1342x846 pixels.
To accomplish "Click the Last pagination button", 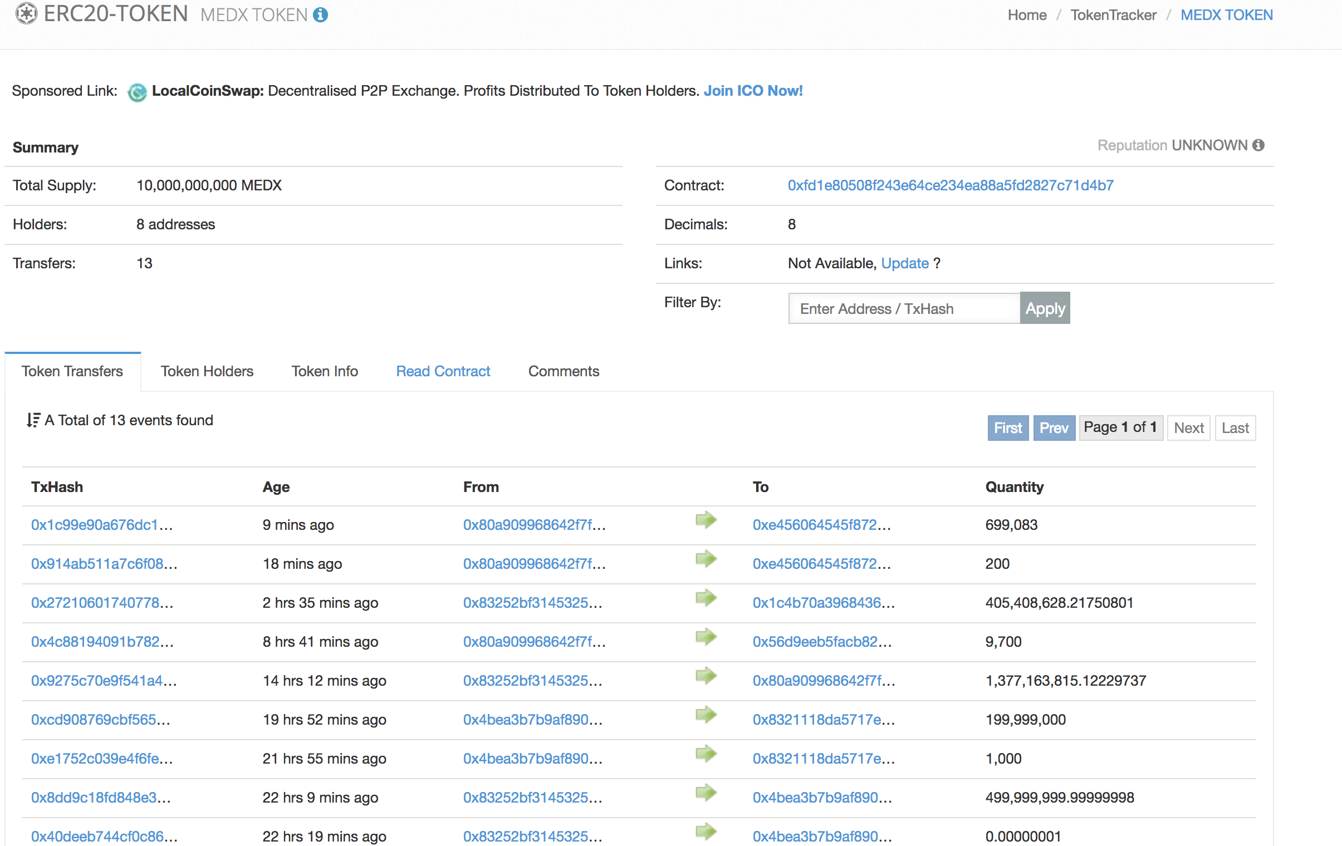I will [1236, 429].
